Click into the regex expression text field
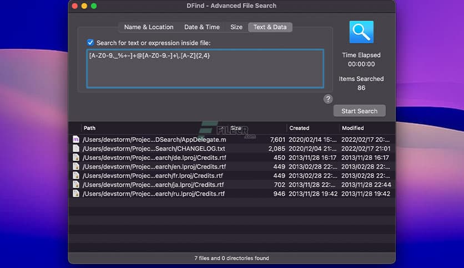The width and height of the screenshot is (464, 268). 205,69
